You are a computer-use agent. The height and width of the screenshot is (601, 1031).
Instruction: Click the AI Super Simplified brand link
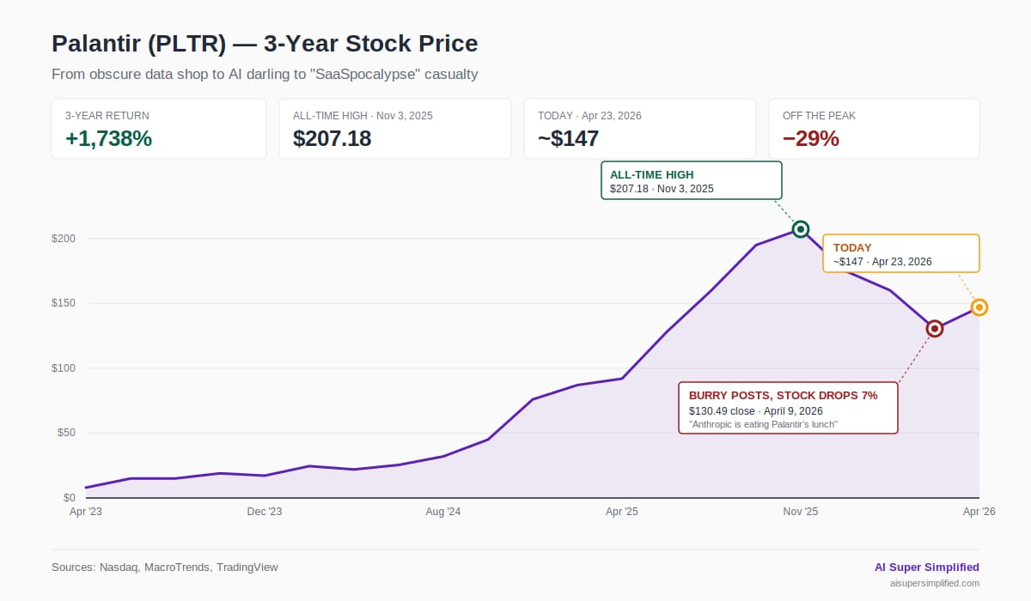click(x=926, y=567)
